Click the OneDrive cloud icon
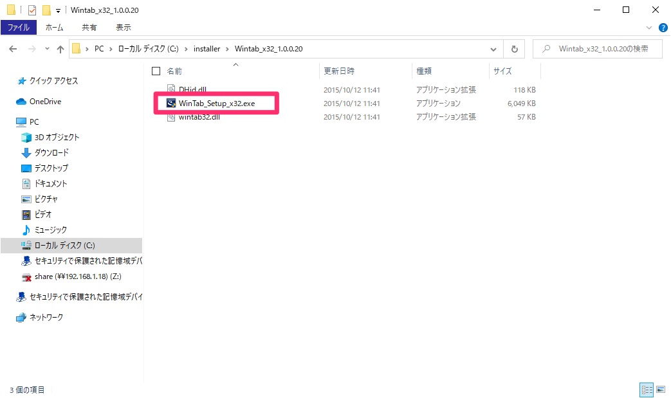 (x=21, y=102)
